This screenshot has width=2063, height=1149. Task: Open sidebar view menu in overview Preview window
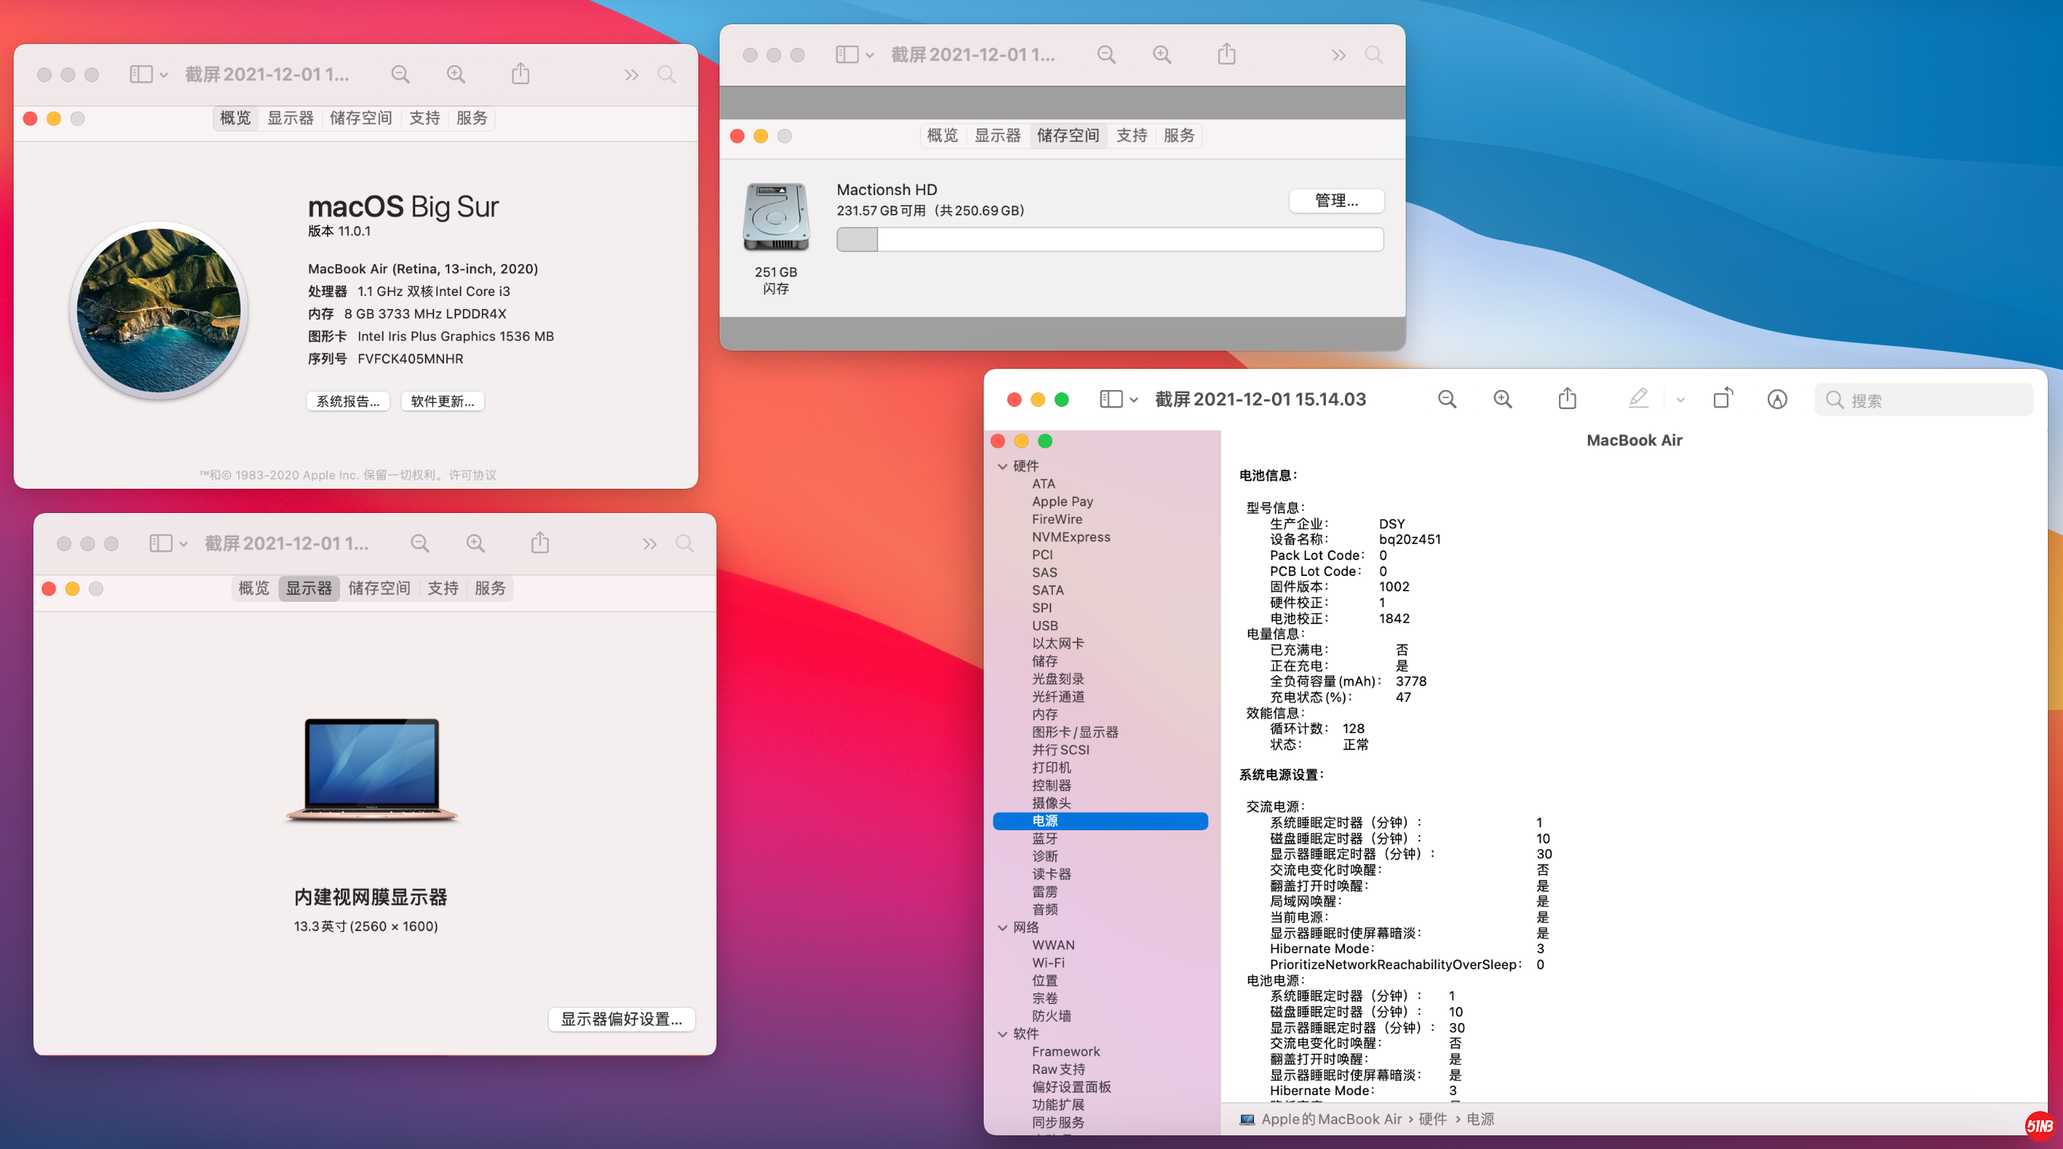click(x=149, y=74)
